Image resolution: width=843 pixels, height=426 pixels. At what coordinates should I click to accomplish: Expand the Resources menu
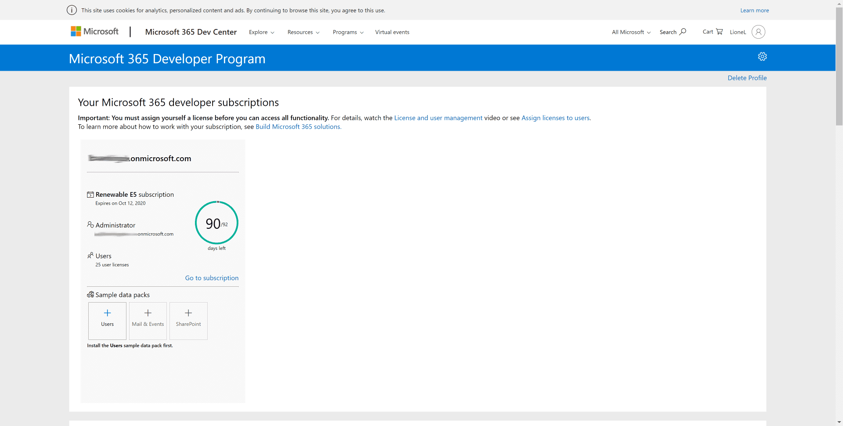(x=303, y=32)
